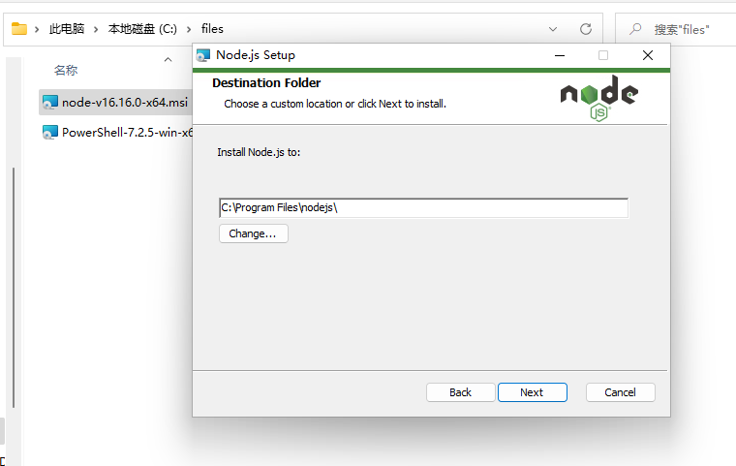Screen dimensions: 736x466
Task: Click the Change... button
Action: coord(253,233)
